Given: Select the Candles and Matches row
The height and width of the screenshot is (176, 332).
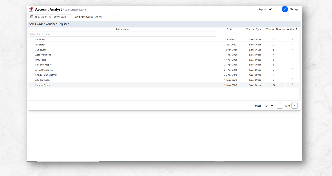Looking at the screenshot, I should point(46,75).
